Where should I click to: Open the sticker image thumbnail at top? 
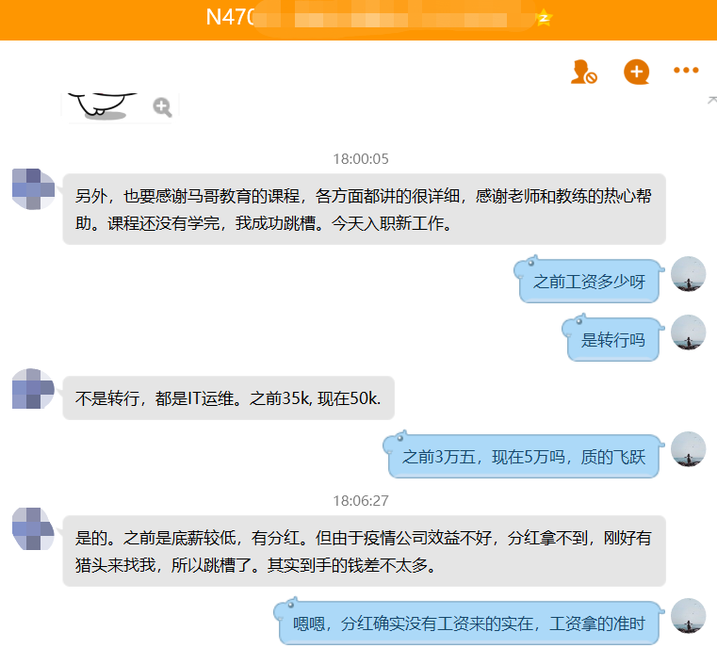[x=104, y=106]
